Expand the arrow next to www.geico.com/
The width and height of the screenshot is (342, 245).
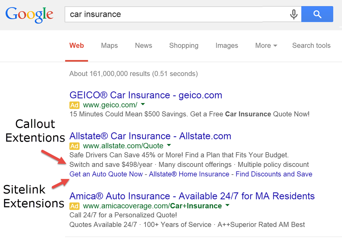click(x=143, y=104)
